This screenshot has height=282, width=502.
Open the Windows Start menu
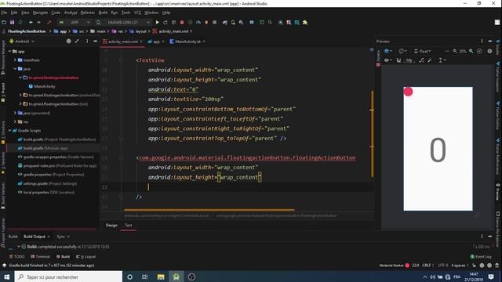tap(7, 277)
